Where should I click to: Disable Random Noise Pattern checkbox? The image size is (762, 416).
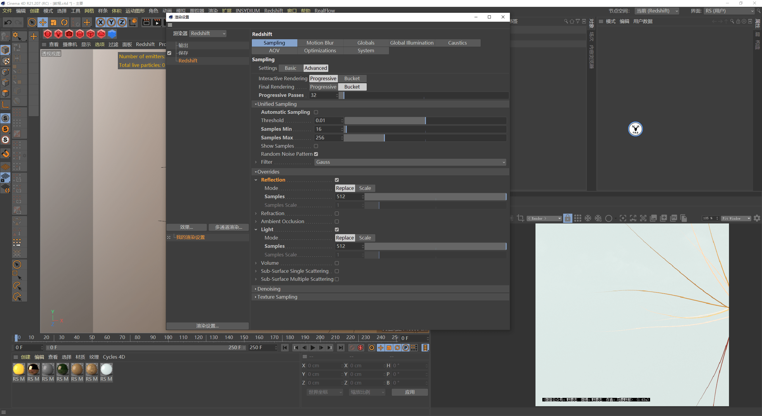click(x=316, y=154)
